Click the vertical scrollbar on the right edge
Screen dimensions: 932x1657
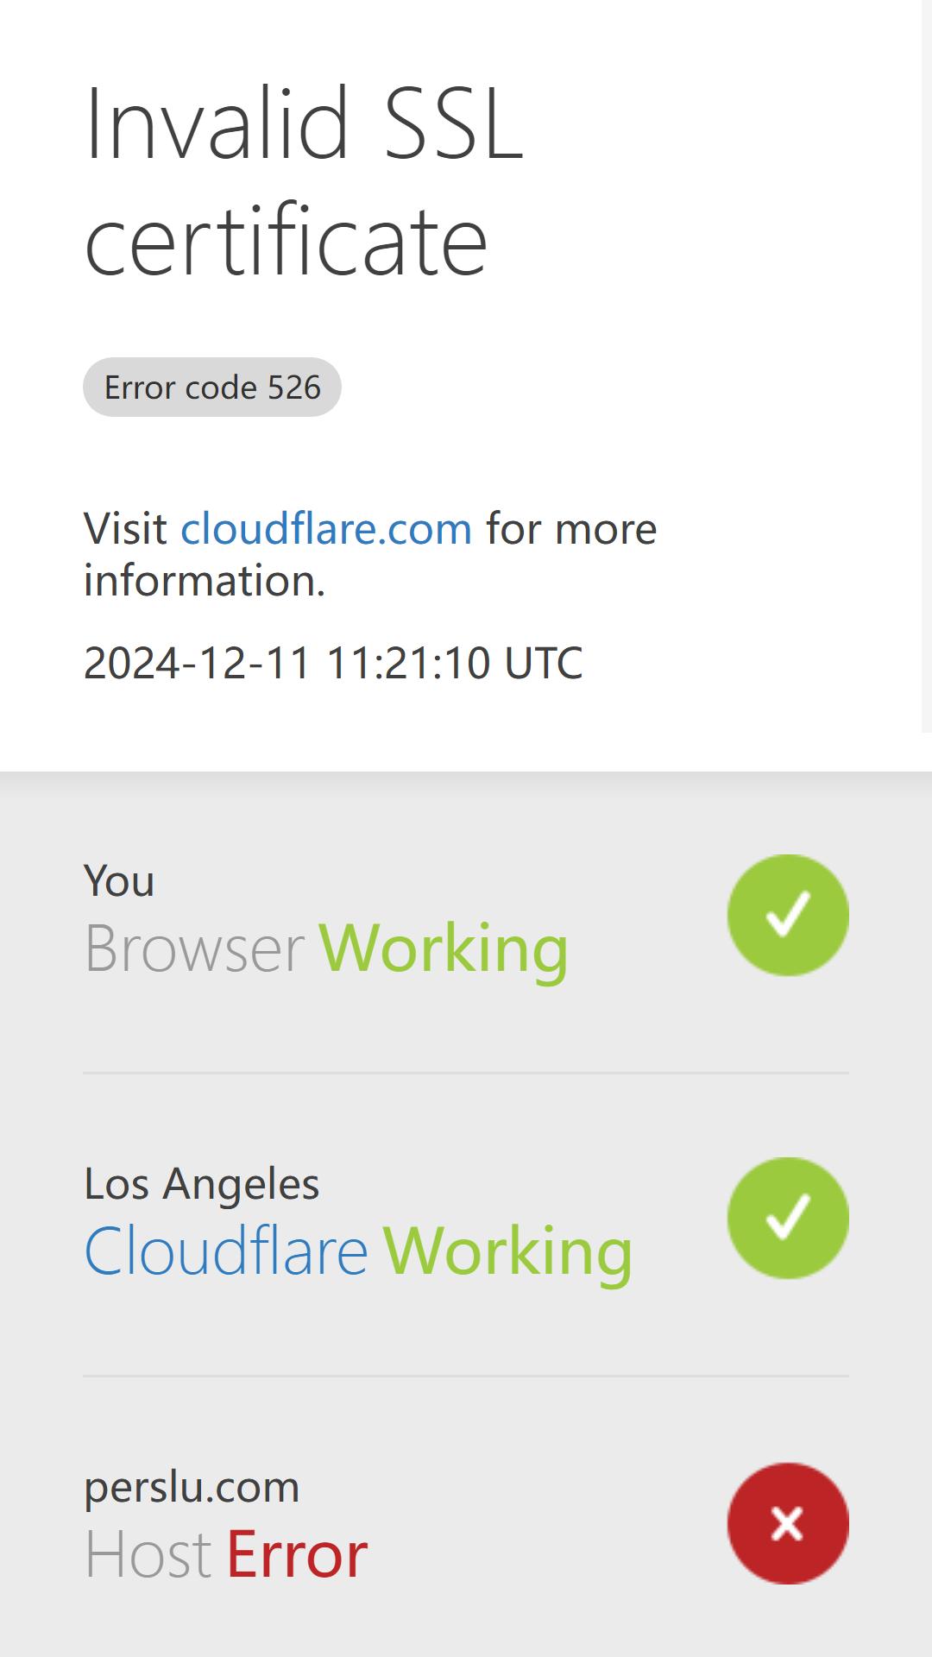click(x=927, y=366)
